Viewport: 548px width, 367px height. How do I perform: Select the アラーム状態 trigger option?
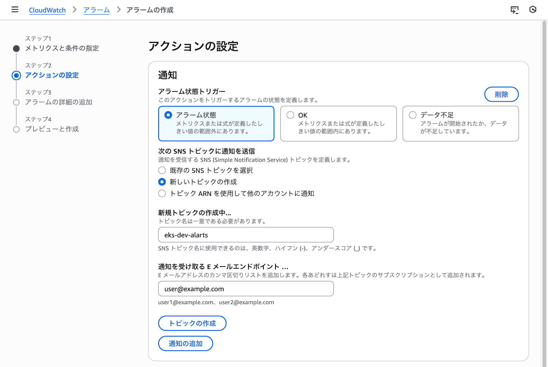(168, 115)
